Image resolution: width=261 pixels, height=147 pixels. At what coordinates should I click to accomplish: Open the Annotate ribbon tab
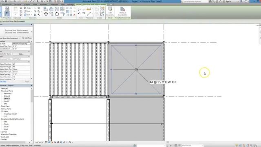(x=43, y=4)
